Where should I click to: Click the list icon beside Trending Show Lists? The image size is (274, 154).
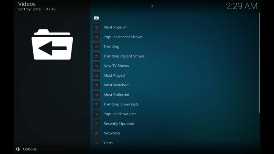pyautogui.click(x=96, y=104)
